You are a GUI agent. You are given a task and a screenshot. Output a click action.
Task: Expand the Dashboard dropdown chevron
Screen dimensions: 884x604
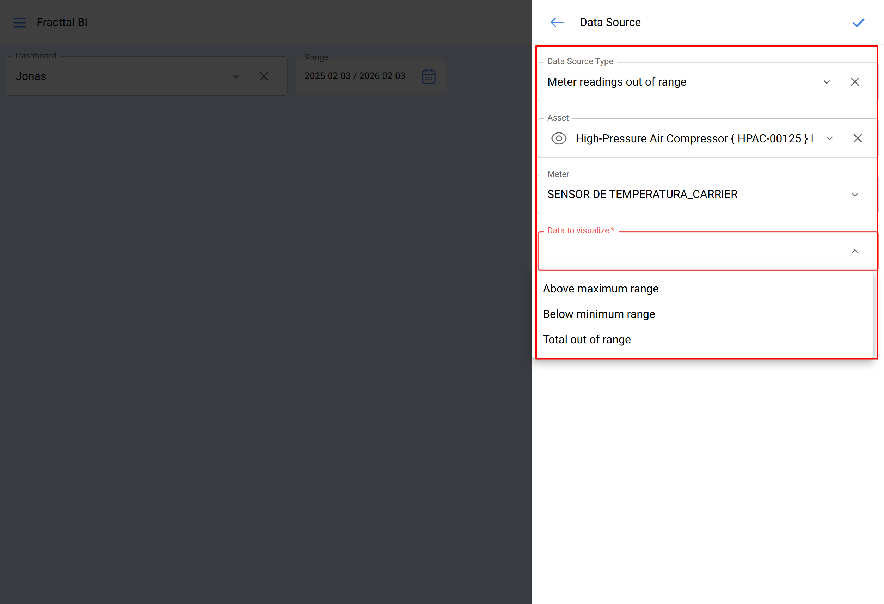point(235,76)
